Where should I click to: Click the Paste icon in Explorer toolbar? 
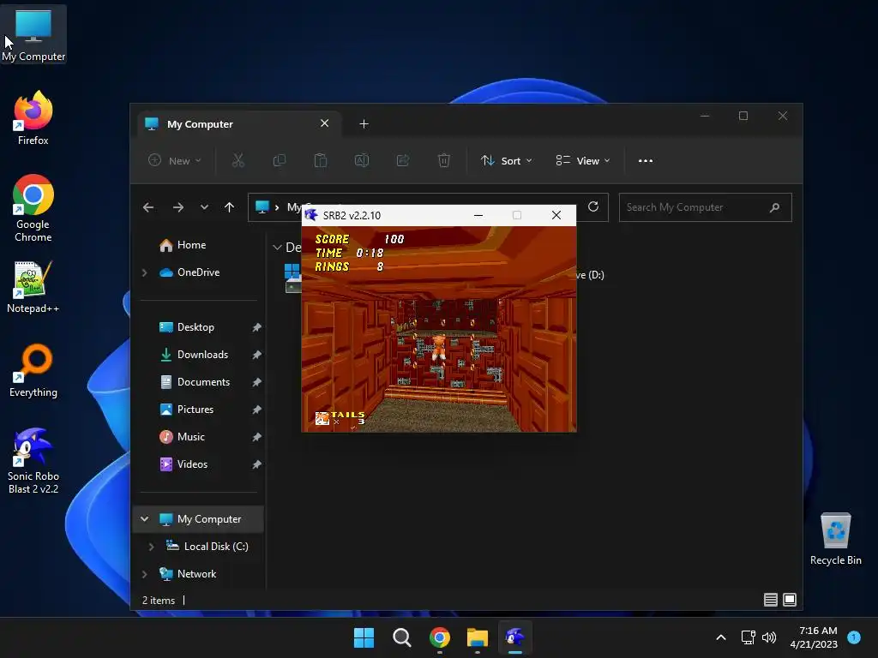(x=321, y=160)
